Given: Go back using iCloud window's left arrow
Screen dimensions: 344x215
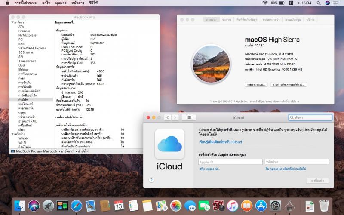Looking at the screenshot, I should coord(168,117).
